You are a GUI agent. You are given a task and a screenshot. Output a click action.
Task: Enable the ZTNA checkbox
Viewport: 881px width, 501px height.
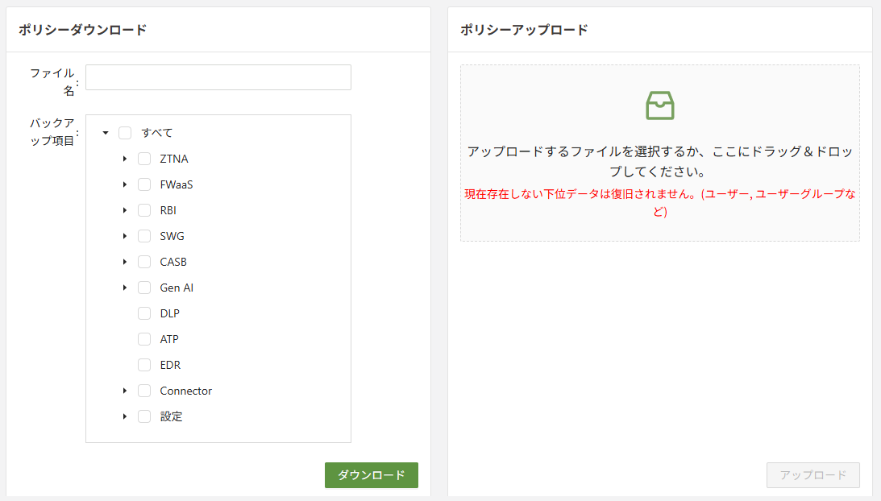pos(144,159)
